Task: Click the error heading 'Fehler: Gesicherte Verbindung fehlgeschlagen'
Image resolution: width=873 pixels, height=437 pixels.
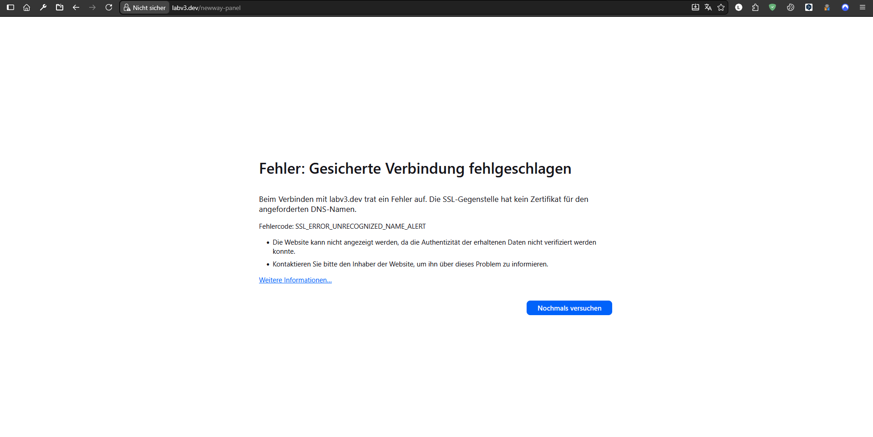Action: point(415,169)
